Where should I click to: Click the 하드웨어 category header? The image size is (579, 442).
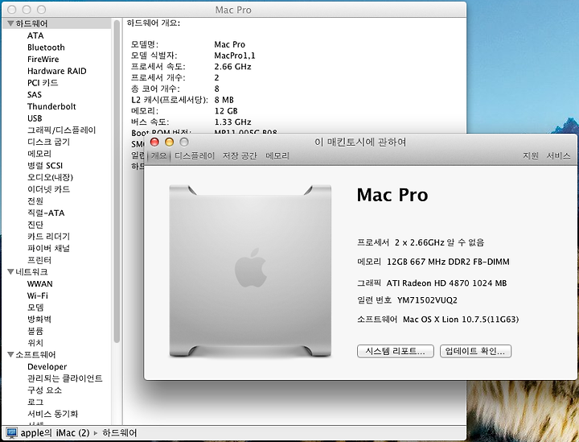[x=31, y=23]
